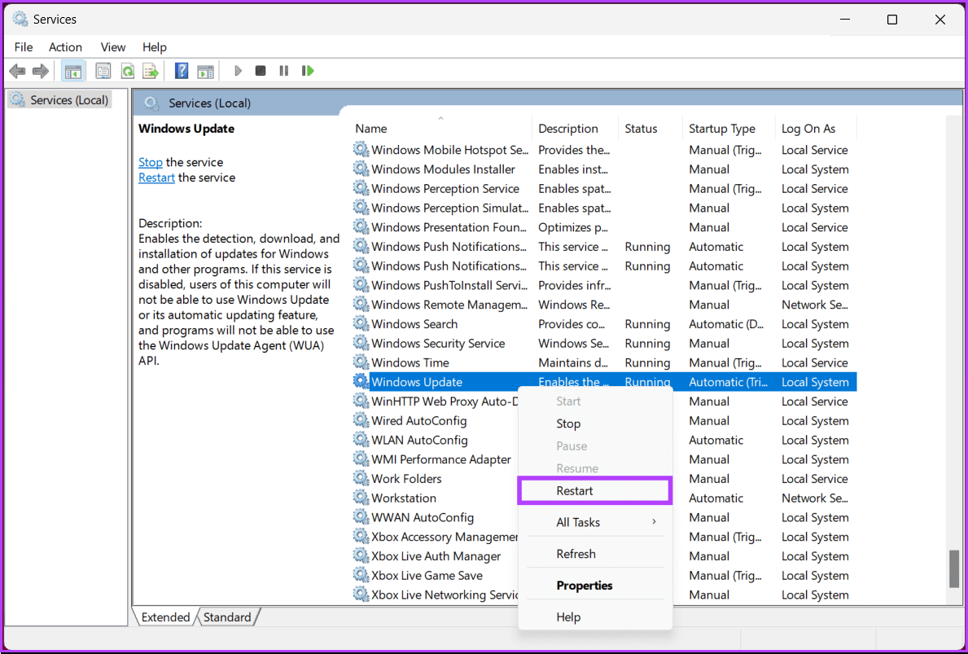Click the Stop Service square toolbar icon
968x654 pixels.
261,71
